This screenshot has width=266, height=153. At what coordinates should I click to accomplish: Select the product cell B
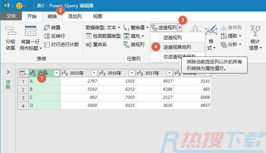[x=45, y=89]
